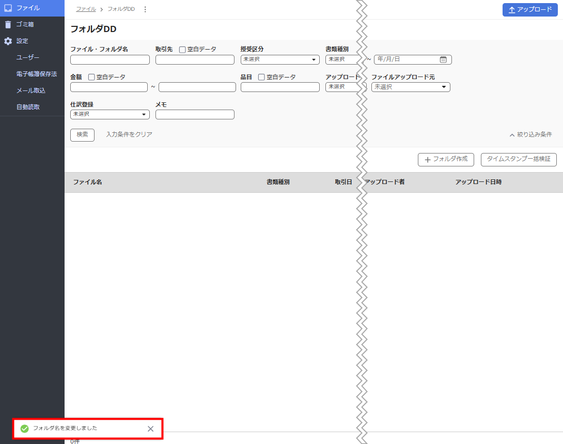Open the three-dot folder options menu
Screen dimensions: 563x444
145,9
